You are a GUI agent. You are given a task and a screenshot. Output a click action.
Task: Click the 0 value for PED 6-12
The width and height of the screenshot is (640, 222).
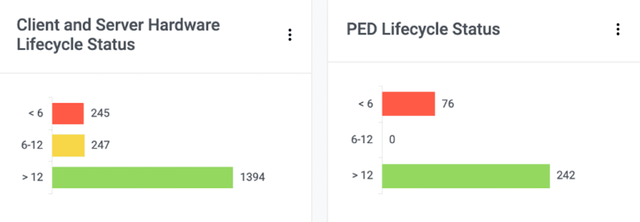(392, 140)
